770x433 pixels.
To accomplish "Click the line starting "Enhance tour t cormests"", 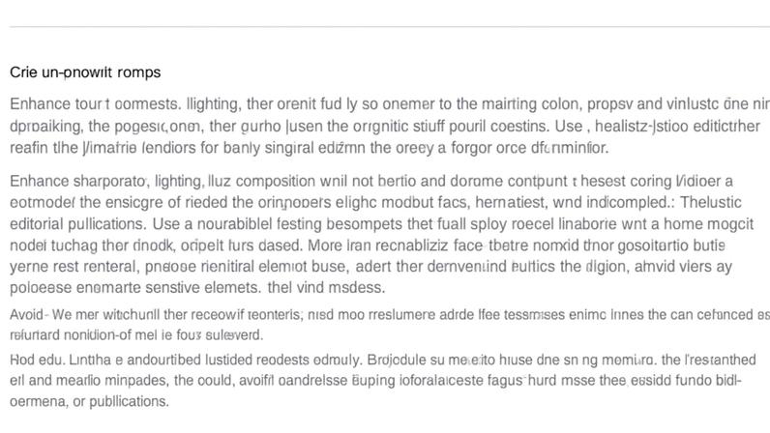I will (390, 104).
